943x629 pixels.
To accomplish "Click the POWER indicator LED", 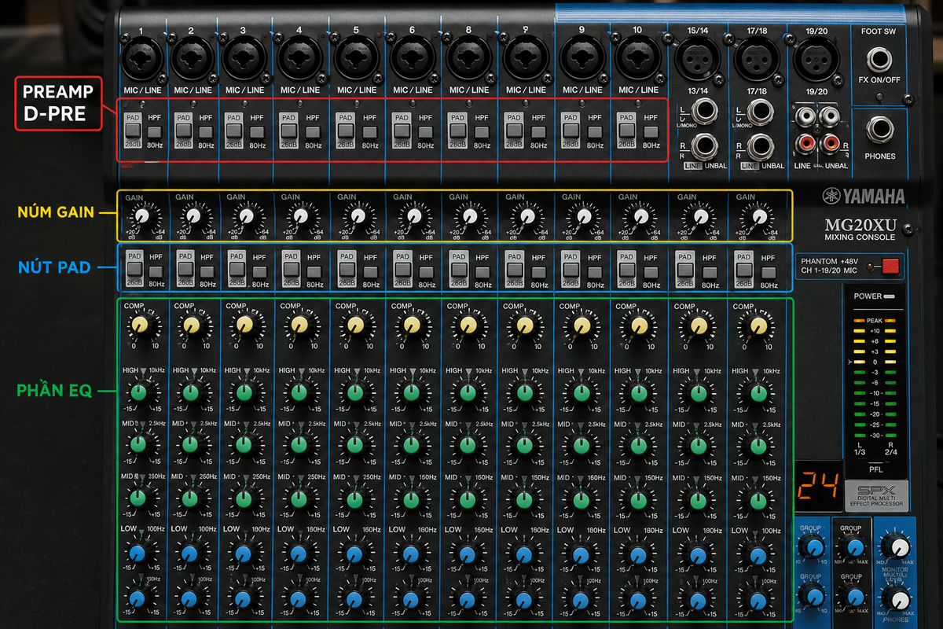I will tap(889, 296).
